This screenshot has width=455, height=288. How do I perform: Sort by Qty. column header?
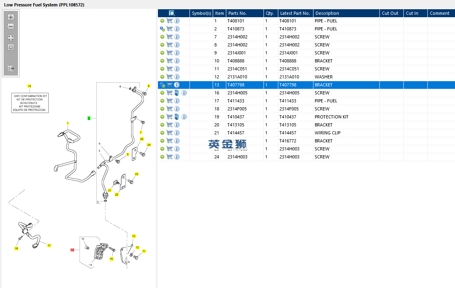click(270, 13)
